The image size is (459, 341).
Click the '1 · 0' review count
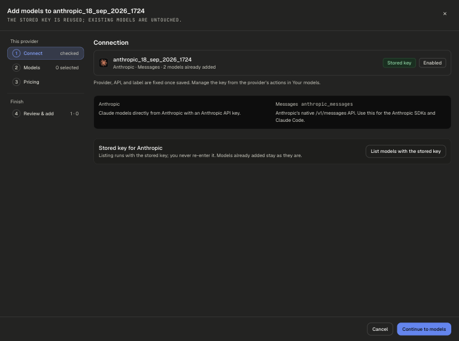74,113
